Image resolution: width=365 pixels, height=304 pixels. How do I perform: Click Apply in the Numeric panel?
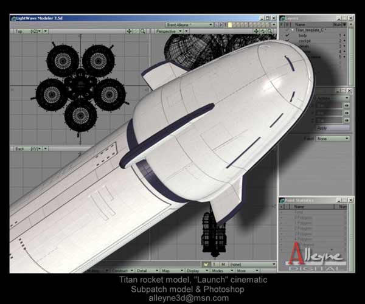tap(333, 128)
